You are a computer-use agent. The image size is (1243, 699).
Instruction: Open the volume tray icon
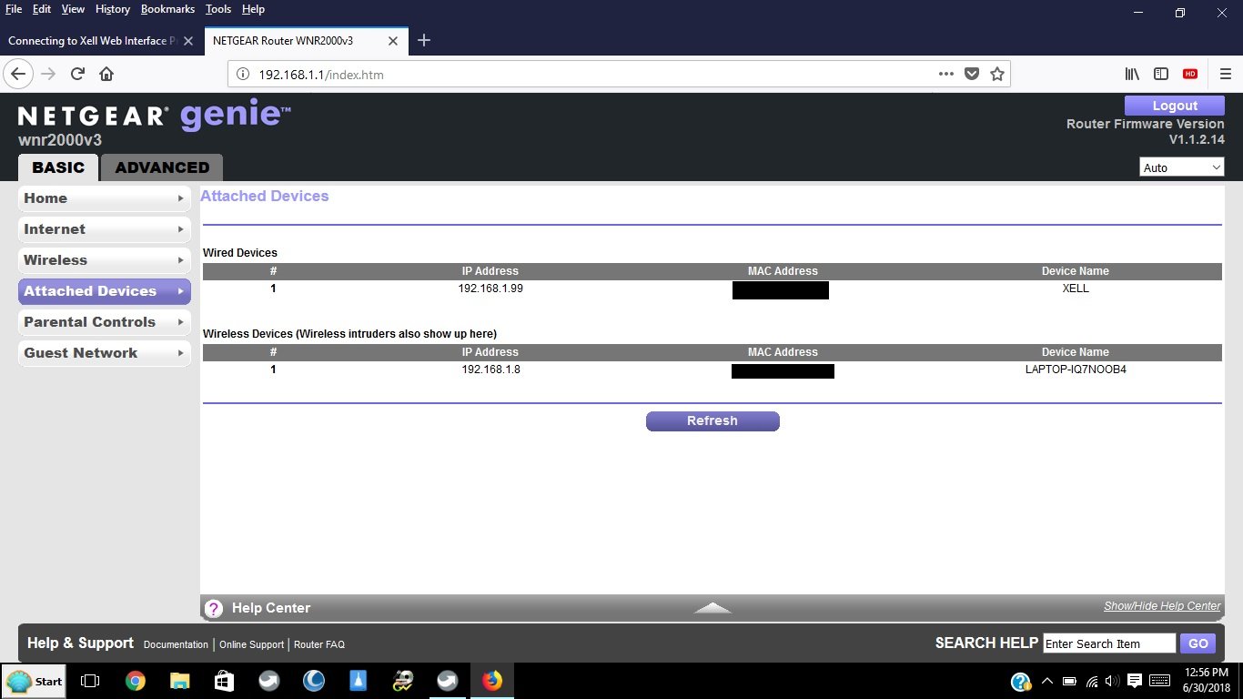(1113, 681)
